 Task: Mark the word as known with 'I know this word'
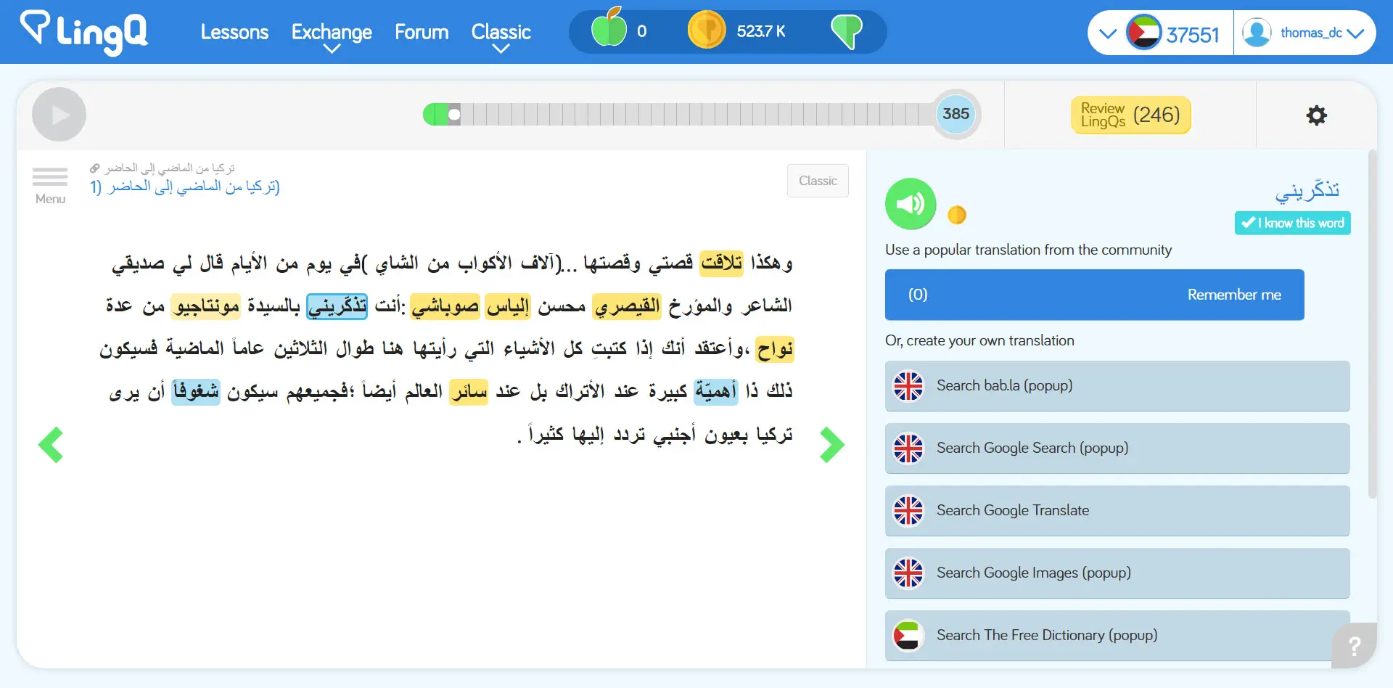tap(1293, 223)
